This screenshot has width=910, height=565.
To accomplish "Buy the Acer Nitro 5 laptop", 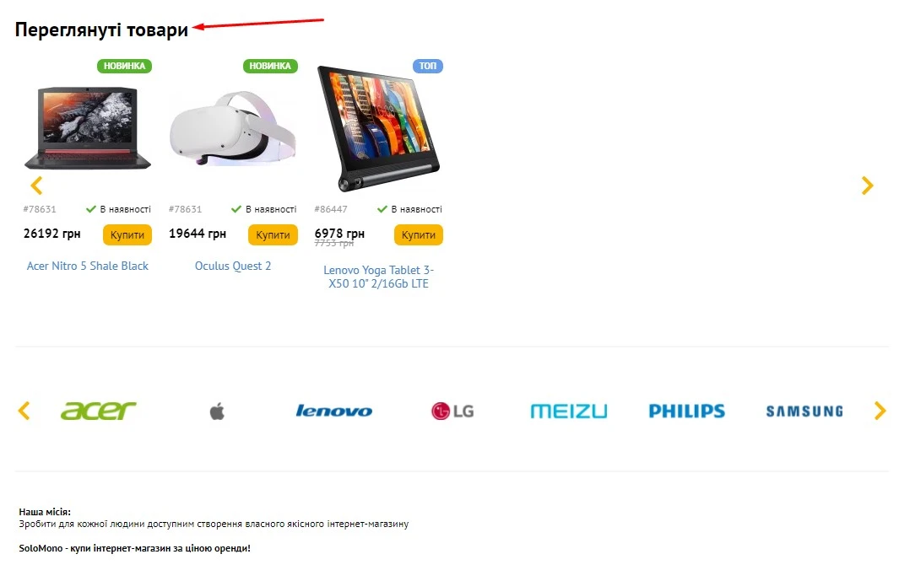I will point(127,234).
